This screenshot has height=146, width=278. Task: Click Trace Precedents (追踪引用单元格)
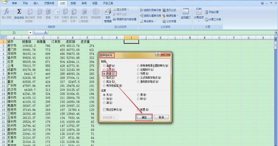coord(151,10)
